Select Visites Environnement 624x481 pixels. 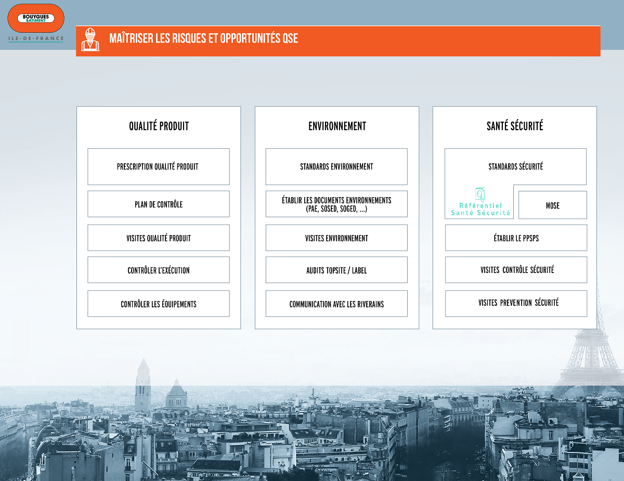(336, 238)
